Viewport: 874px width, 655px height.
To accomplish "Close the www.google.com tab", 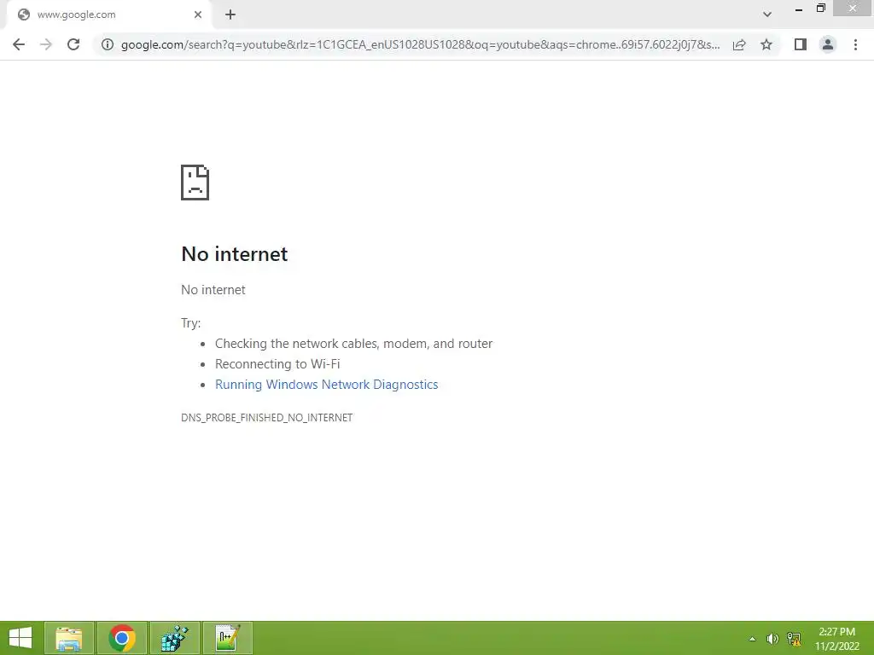I will click(x=198, y=14).
